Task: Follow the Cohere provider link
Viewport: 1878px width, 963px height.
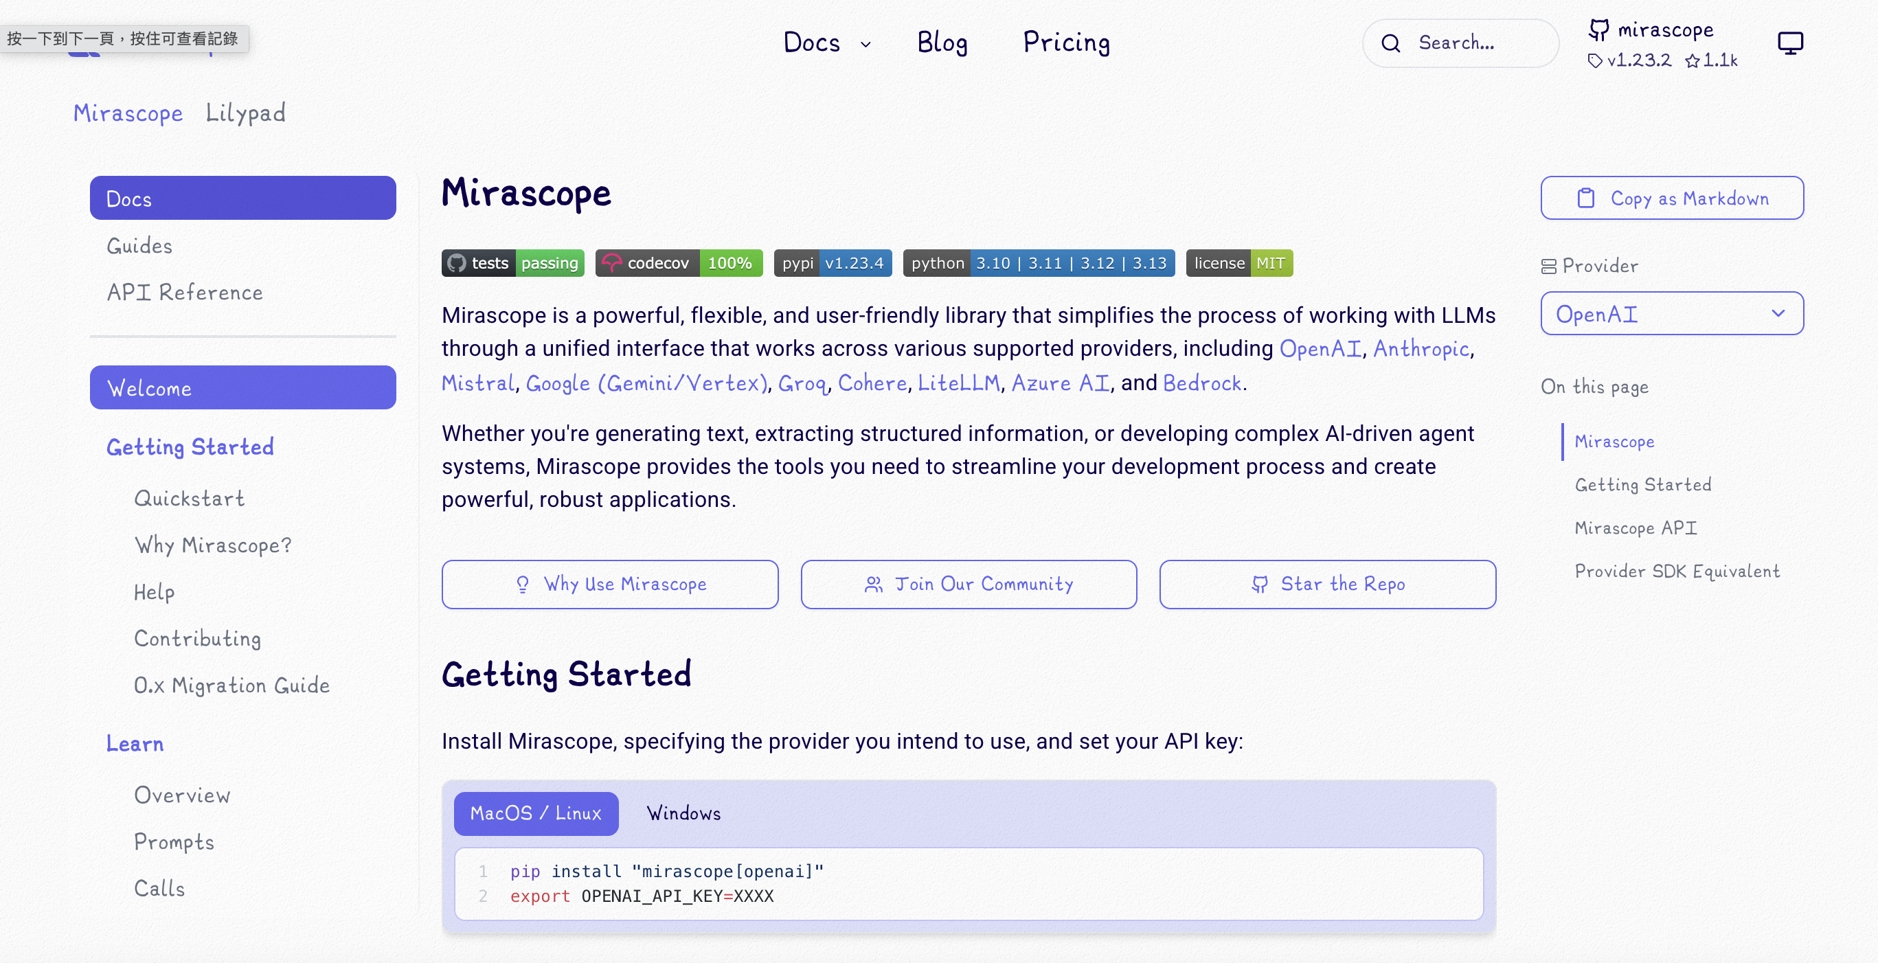Action: [872, 383]
